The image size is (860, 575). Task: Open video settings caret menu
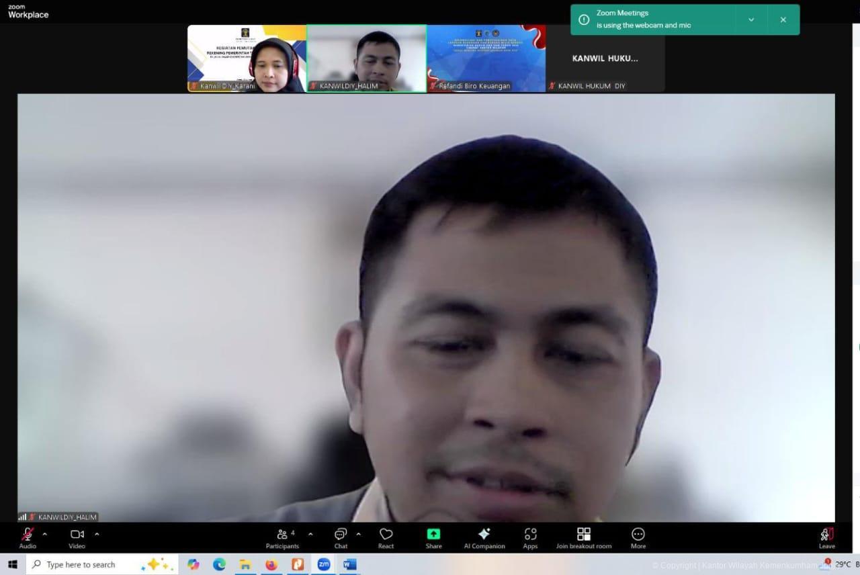tap(97, 534)
